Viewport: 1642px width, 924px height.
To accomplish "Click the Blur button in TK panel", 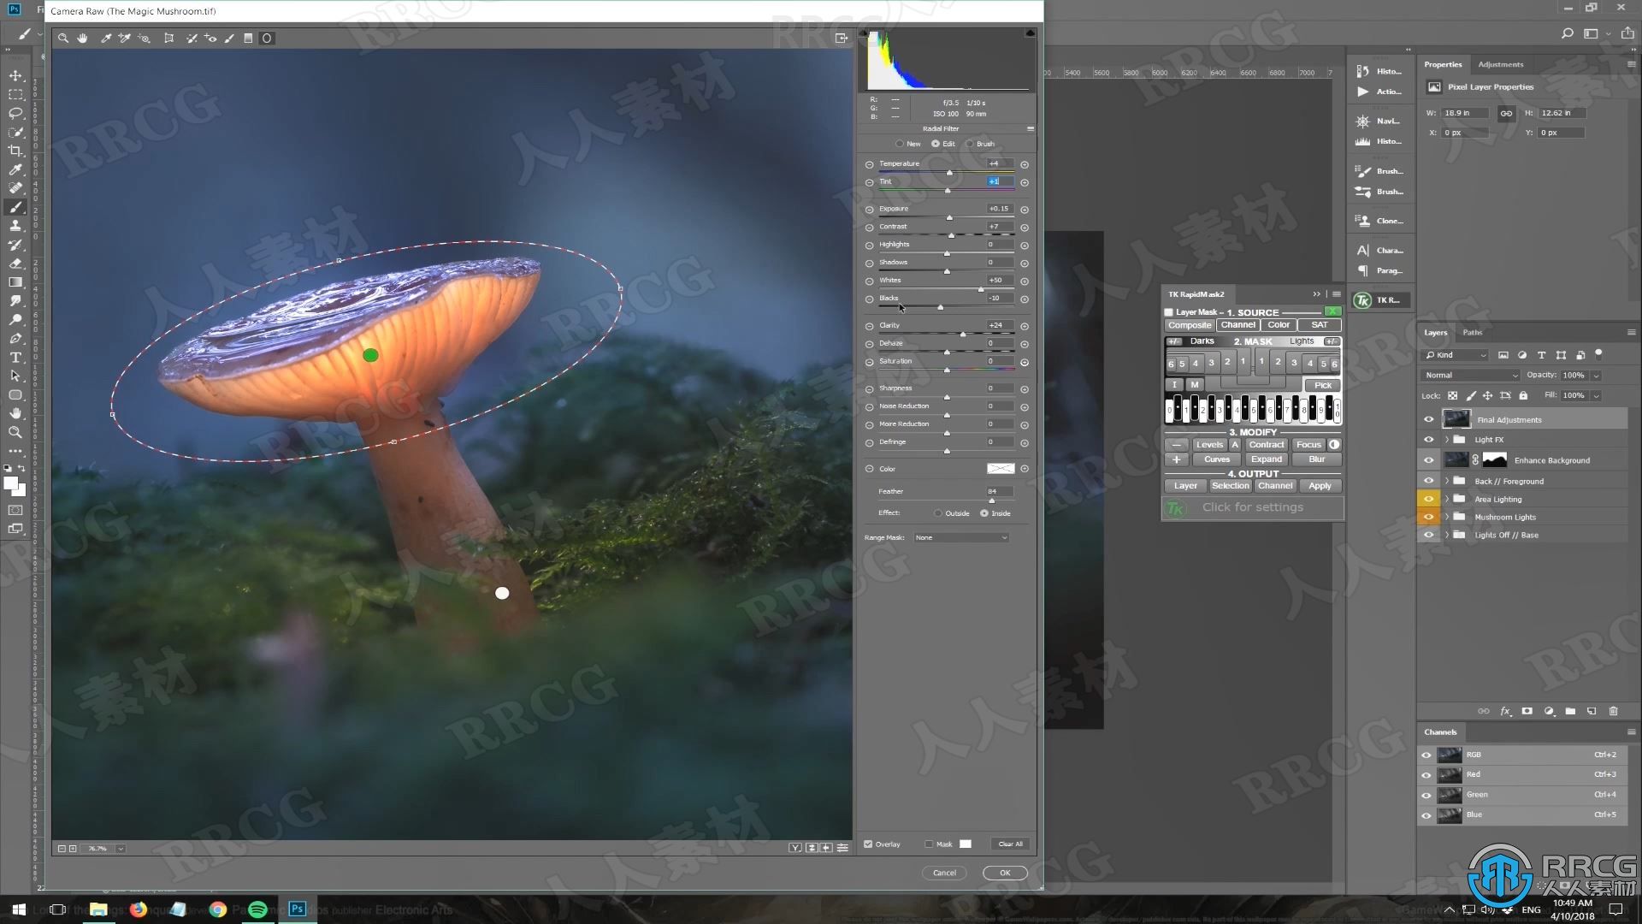I will click(x=1317, y=459).
